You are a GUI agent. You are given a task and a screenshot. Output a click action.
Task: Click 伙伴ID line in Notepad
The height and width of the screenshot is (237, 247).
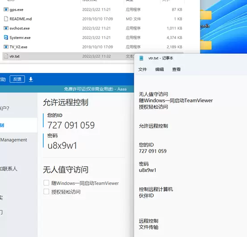tap(146, 196)
